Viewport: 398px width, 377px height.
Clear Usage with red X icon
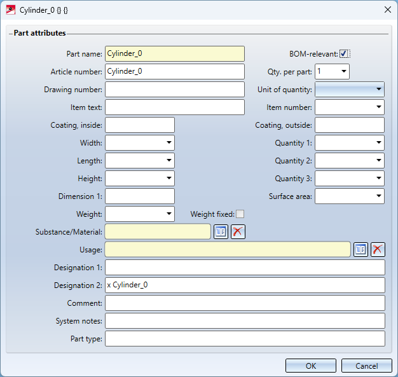378,249
